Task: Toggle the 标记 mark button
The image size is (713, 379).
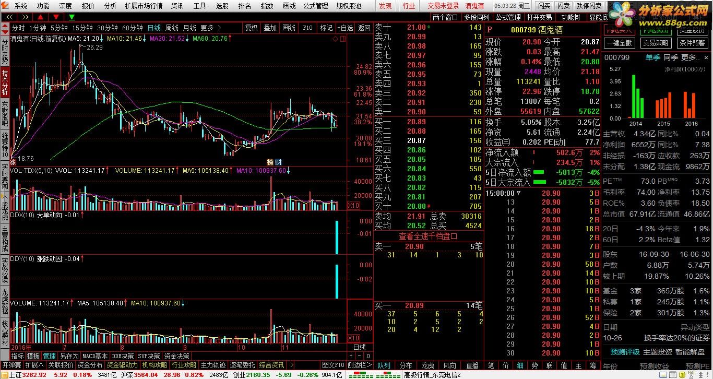Action: [x=326, y=28]
